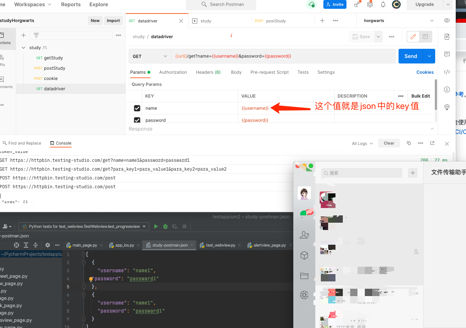The width and height of the screenshot is (466, 328).
Task: Click the Send button
Action: pos(411,56)
